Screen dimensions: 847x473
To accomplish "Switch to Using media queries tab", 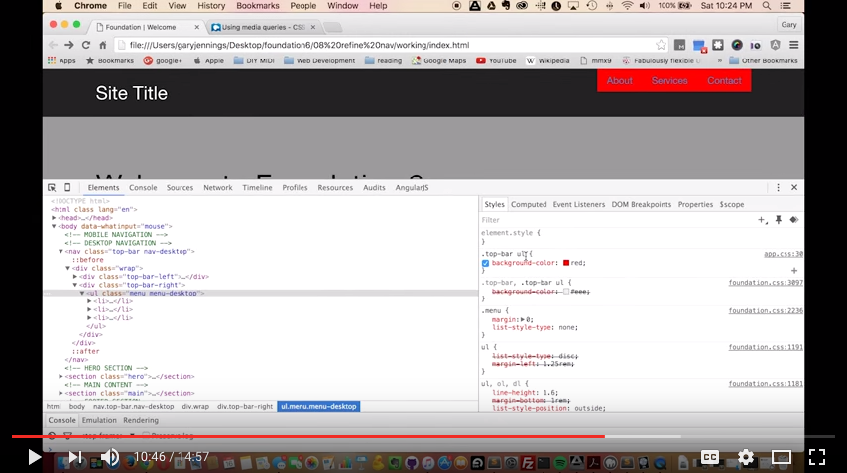I will pyautogui.click(x=263, y=27).
